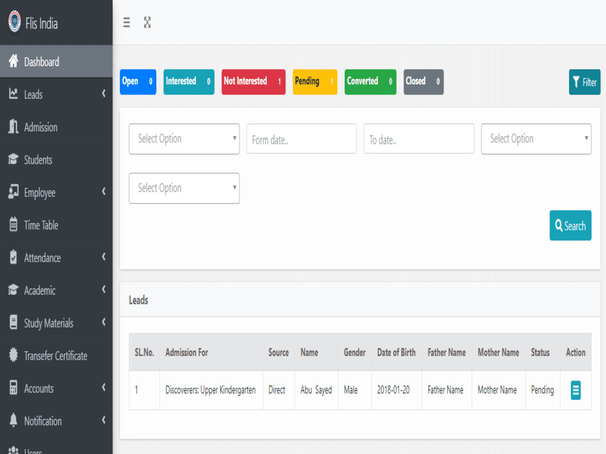The image size is (606, 454).
Task: Open first Select Option dropdown beside Form date
Action: pyautogui.click(x=184, y=139)
